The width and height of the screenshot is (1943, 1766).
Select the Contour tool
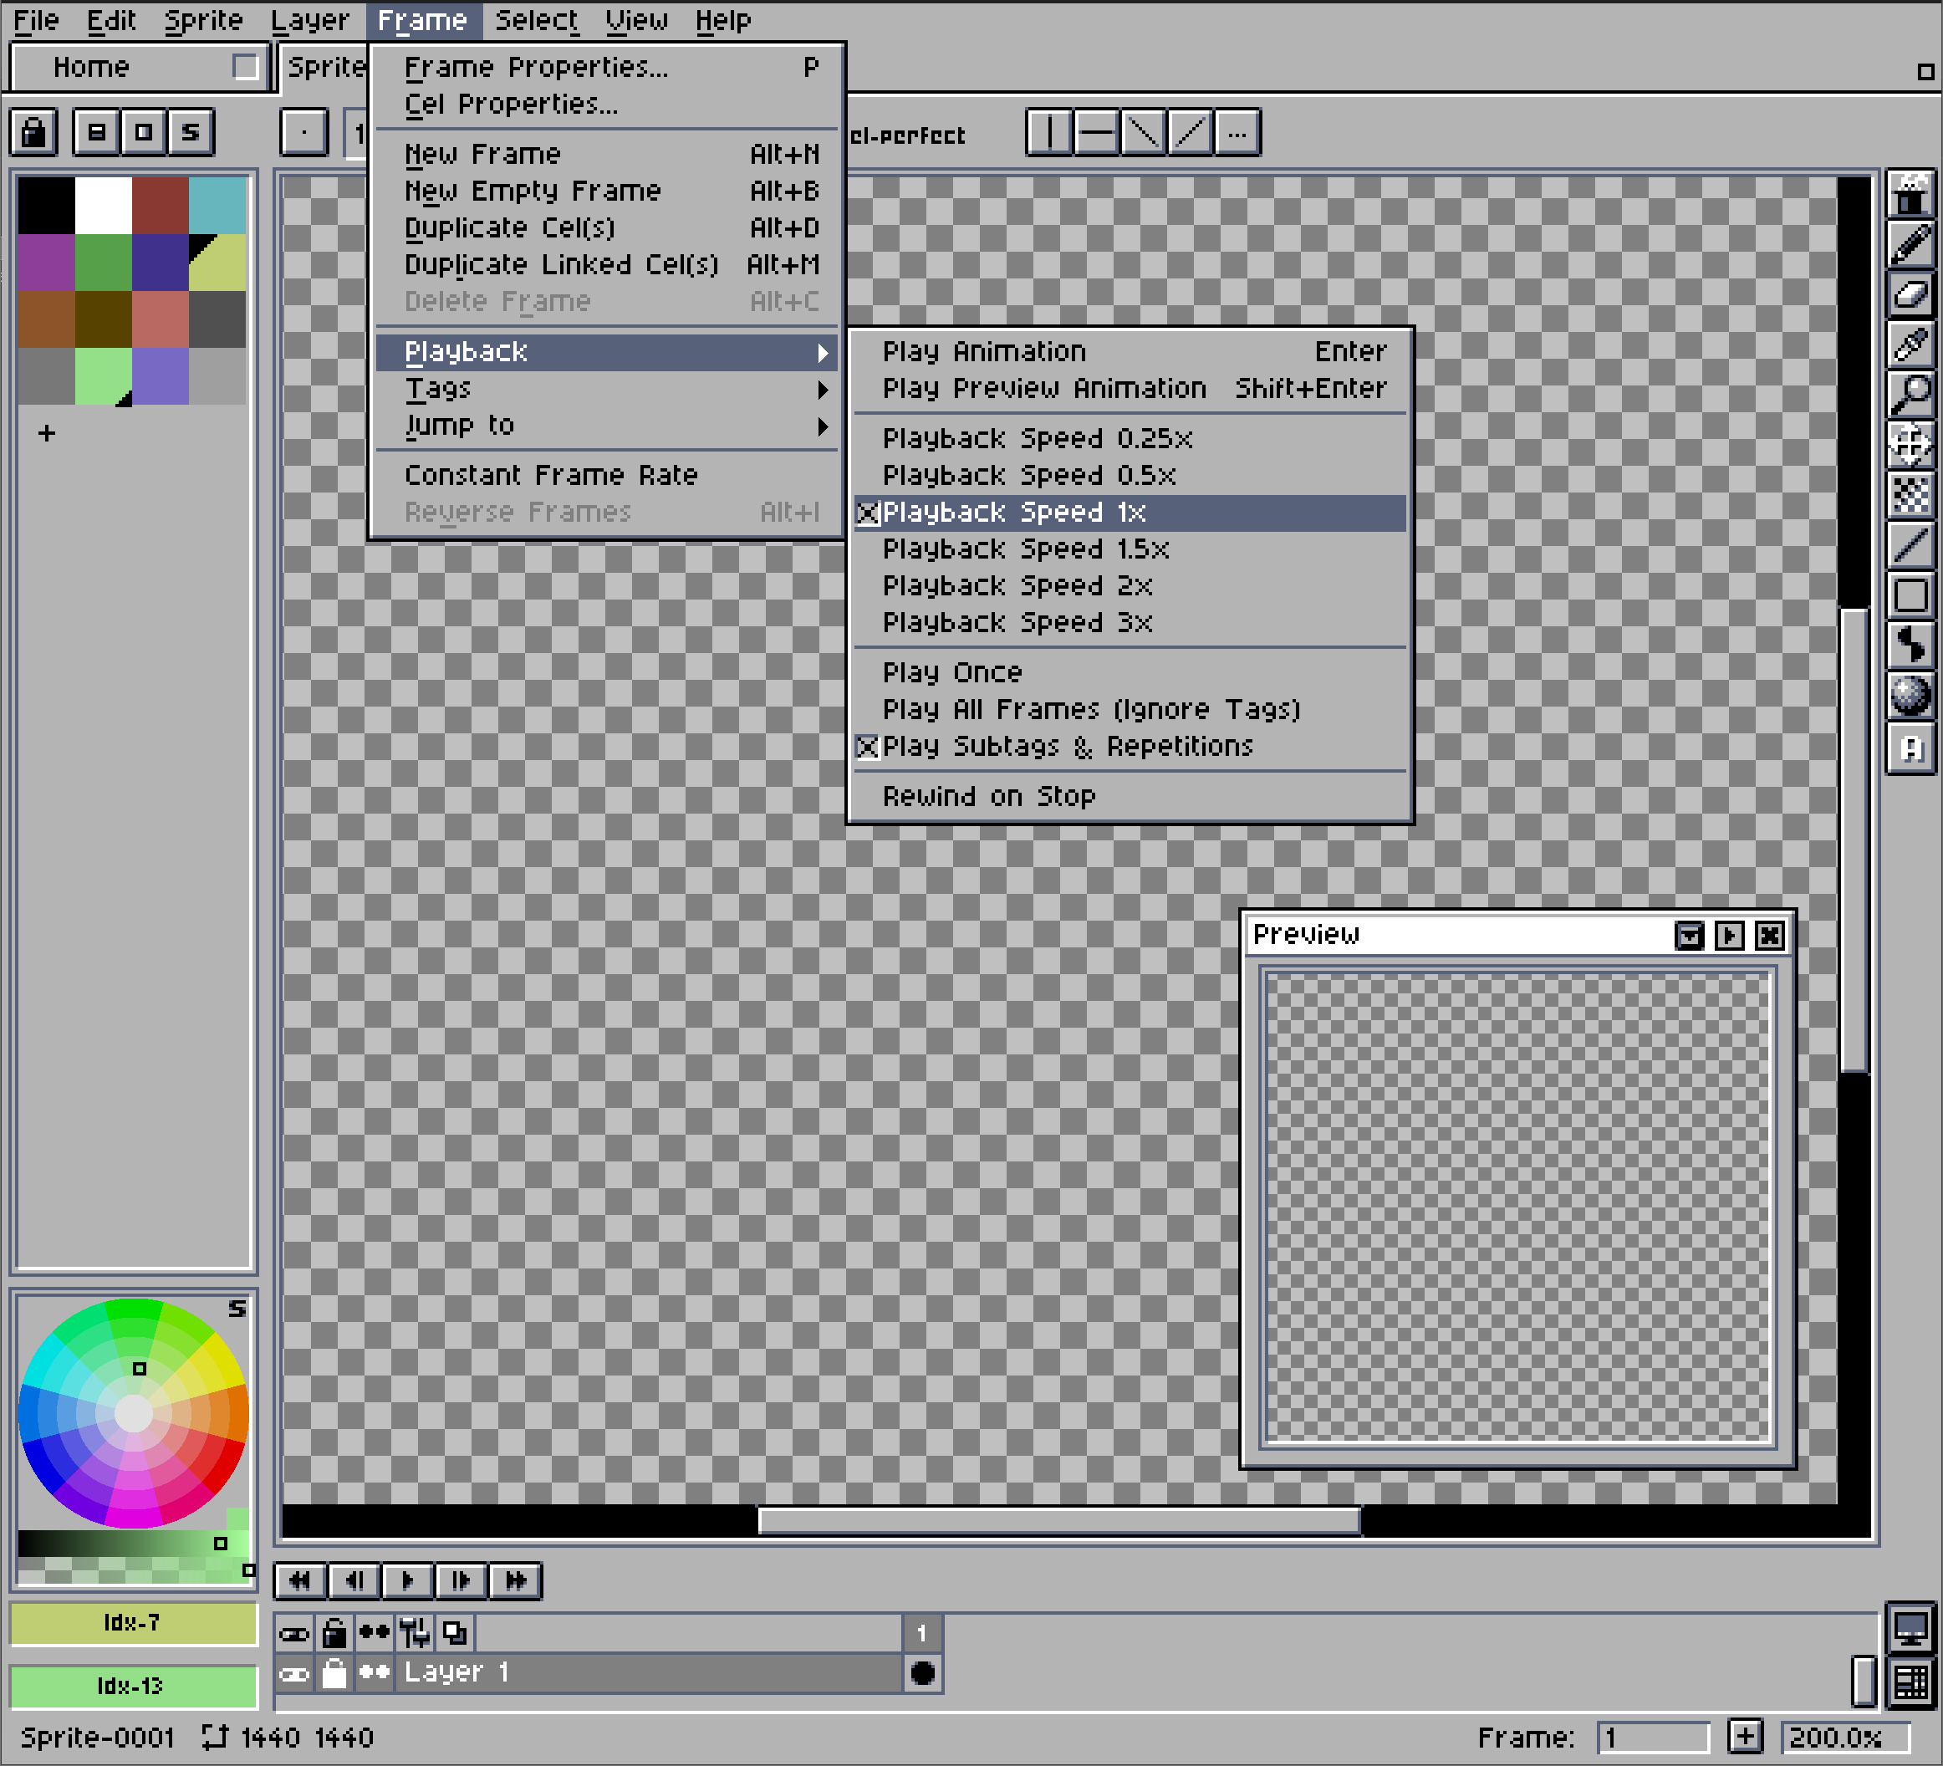click(x=1910, y=645)
